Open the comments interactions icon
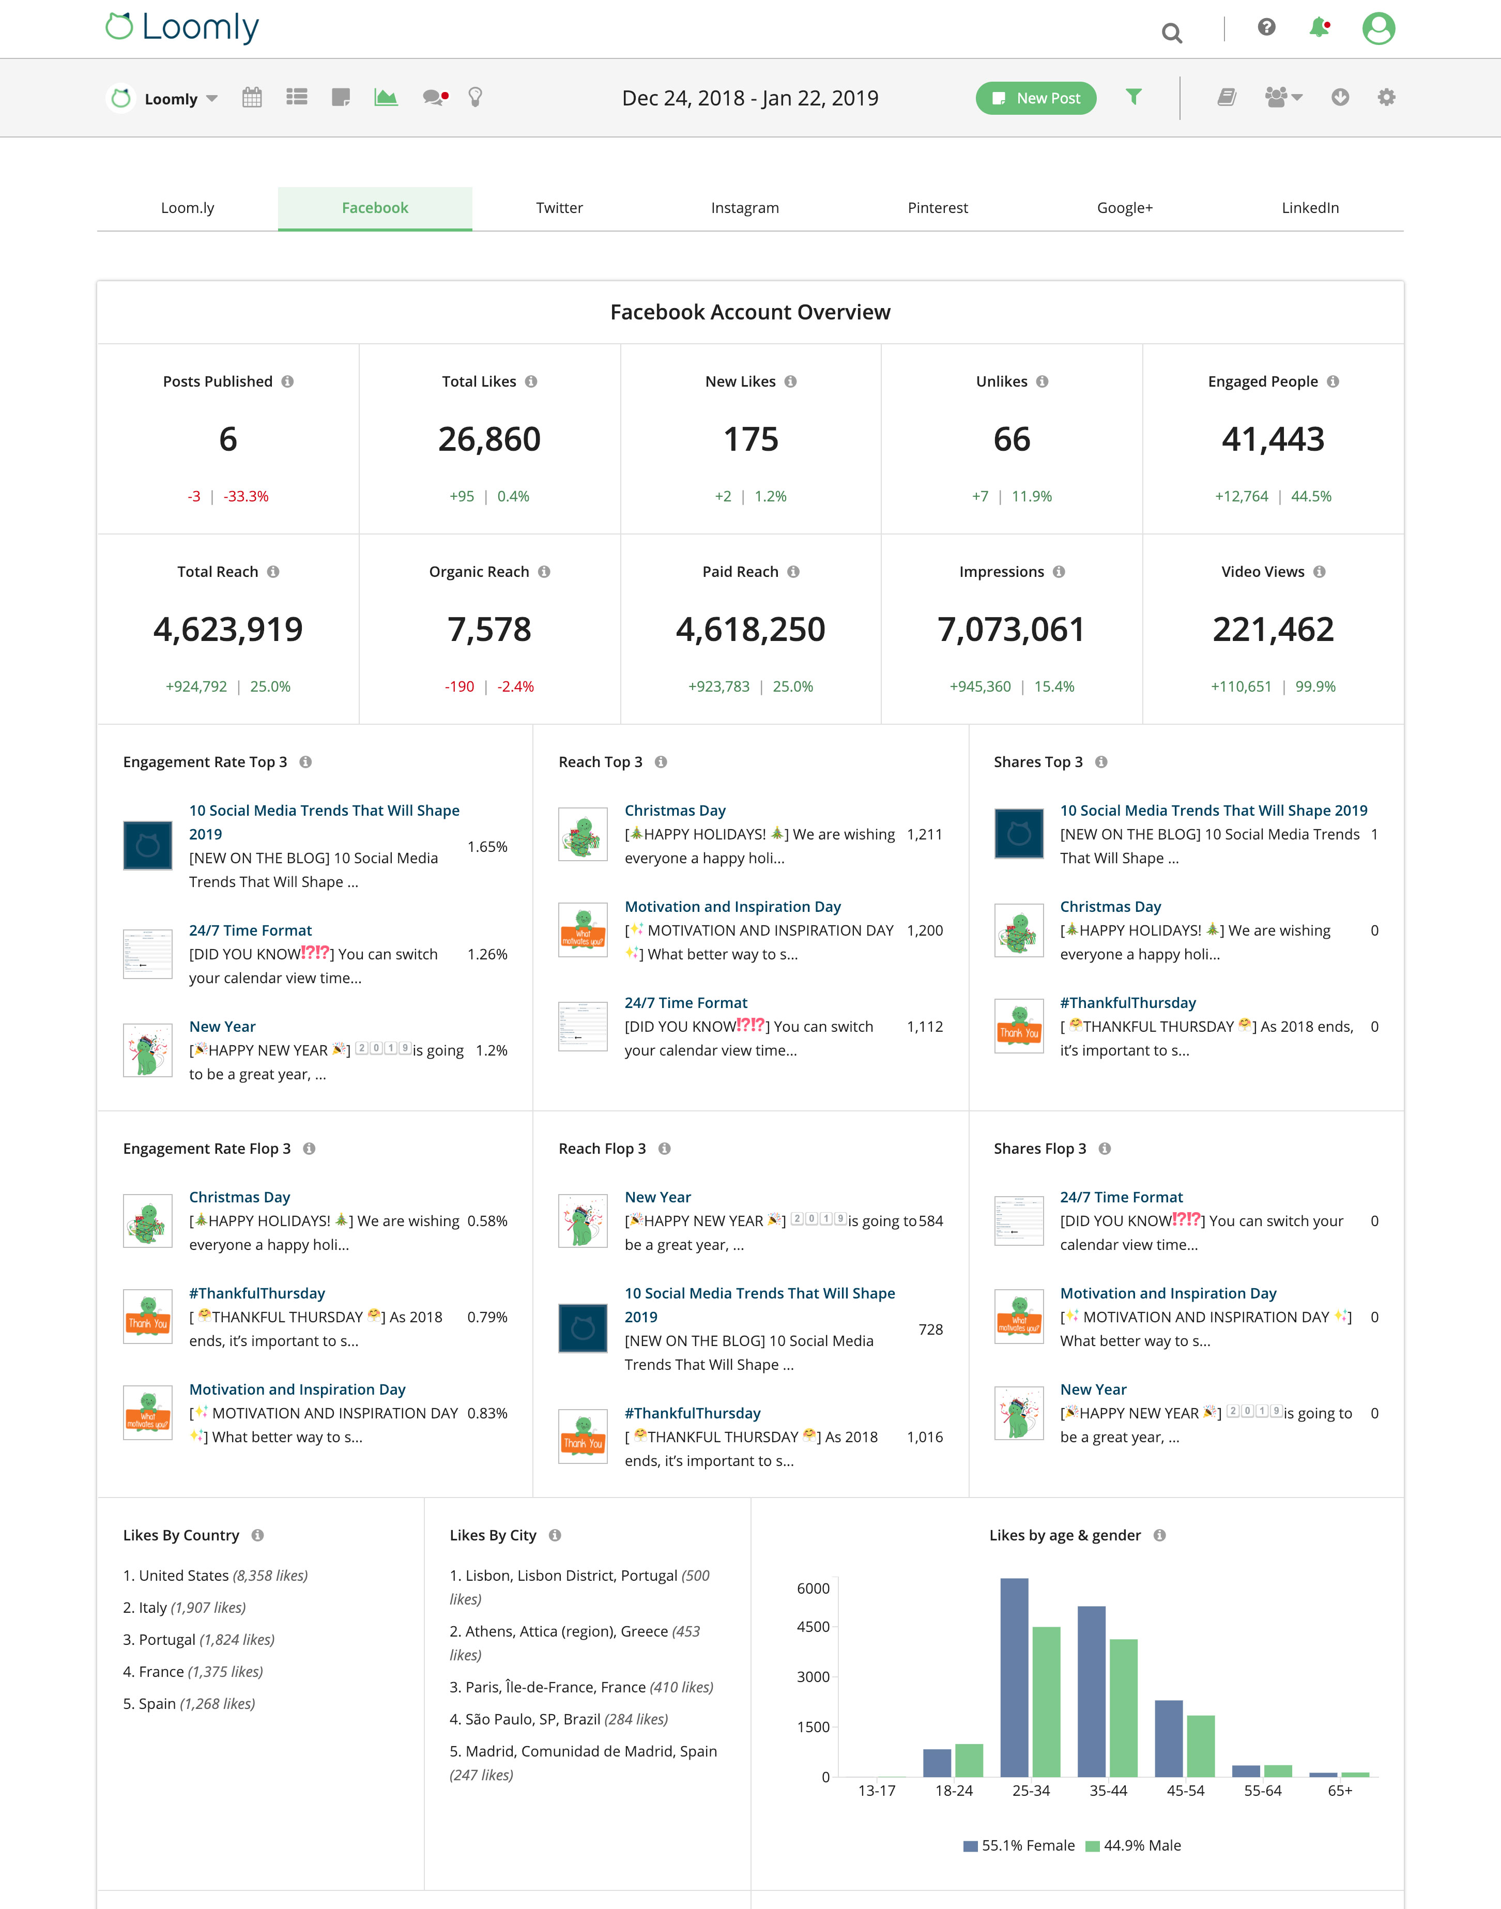 tap(435, 97)
